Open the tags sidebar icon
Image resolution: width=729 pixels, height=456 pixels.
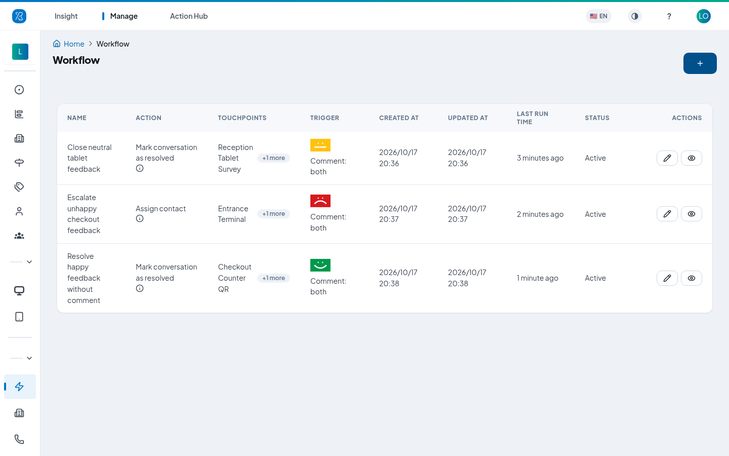click(19, 187)
